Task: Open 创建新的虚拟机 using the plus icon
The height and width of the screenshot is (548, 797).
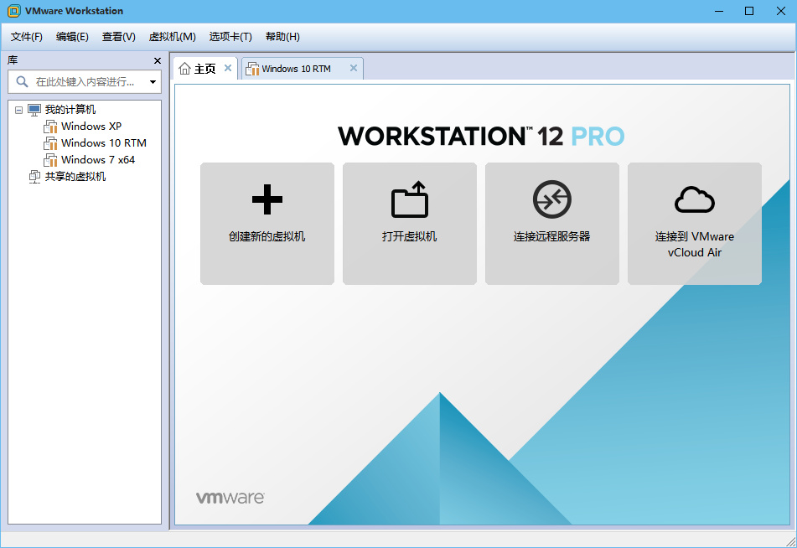Action: point(267,199)
